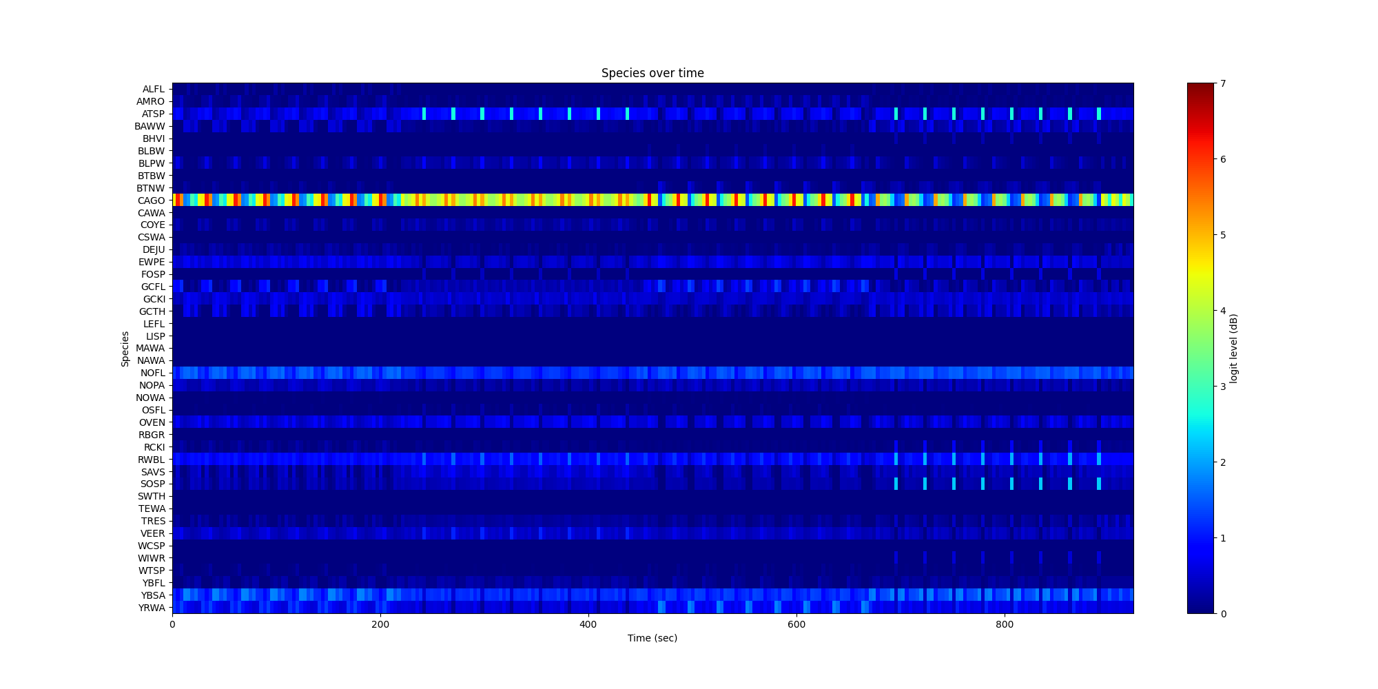Image resolution: width=1378 pixels, height=689 pixels.
Task: Click the SOSP species label
Action: click(153, 484)
